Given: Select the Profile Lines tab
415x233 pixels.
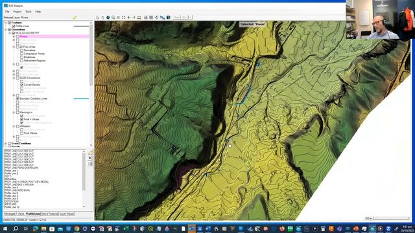Looking at the screenshot, I should 33,214.
